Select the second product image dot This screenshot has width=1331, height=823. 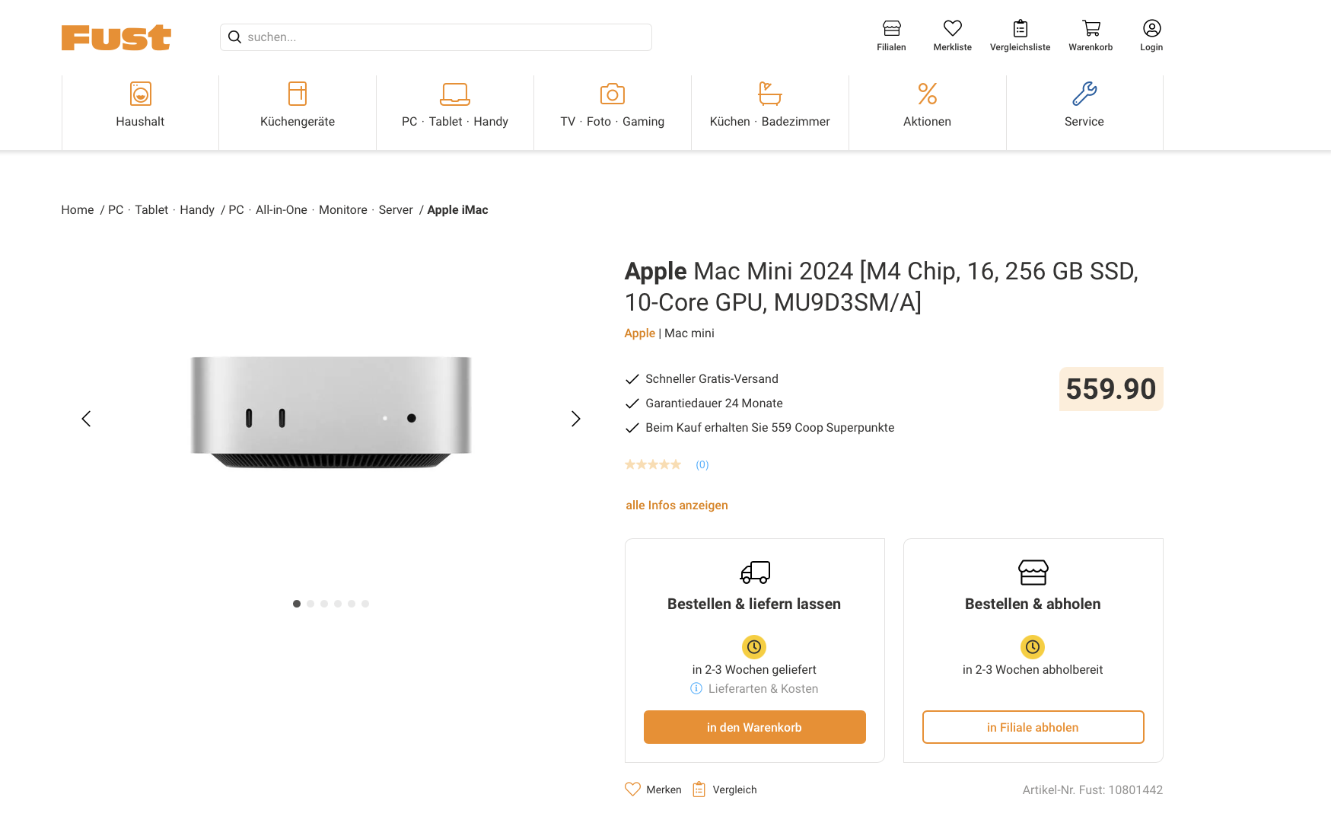[x=310, y=604]
